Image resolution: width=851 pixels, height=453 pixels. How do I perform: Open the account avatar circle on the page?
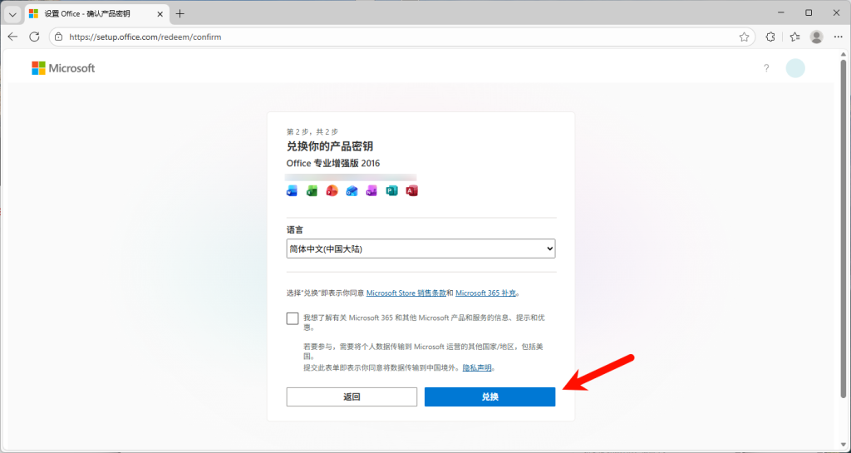(x=795, y=68)
